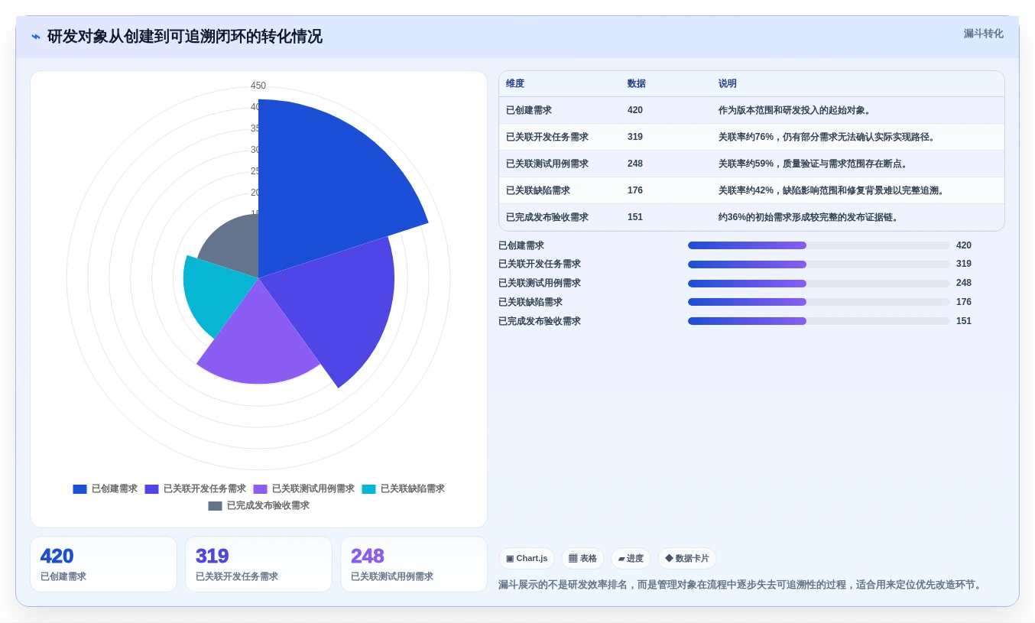Select 已创建需求 cell in table
This screenshot has width=1035, height=623.
(529, 110)
